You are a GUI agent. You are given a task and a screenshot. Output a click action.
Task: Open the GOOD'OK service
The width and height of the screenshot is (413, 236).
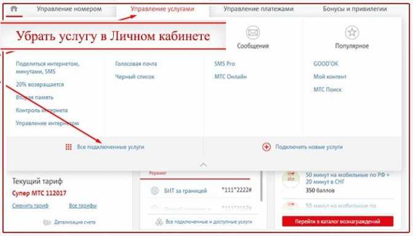326,64
